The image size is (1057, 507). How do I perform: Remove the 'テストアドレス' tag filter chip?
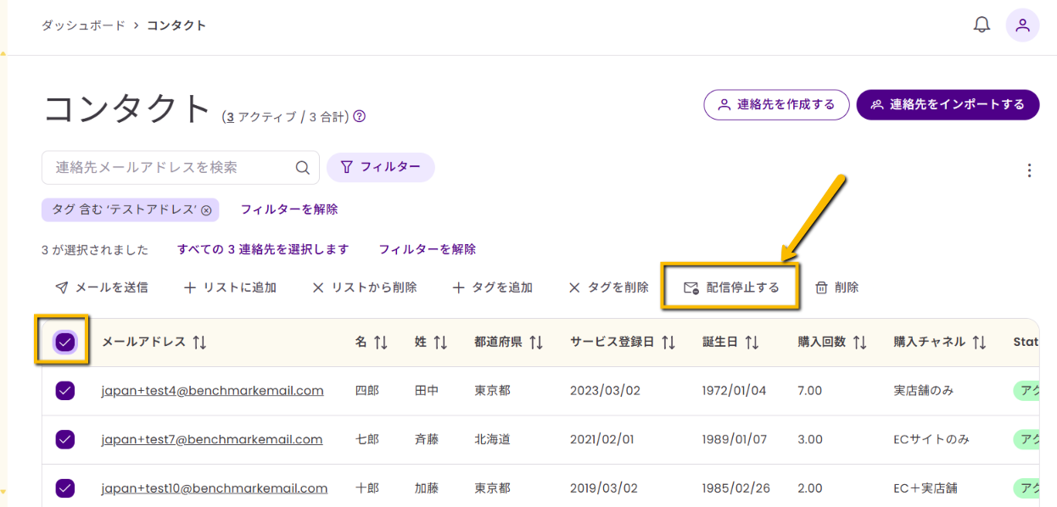(x=206, y=209)
